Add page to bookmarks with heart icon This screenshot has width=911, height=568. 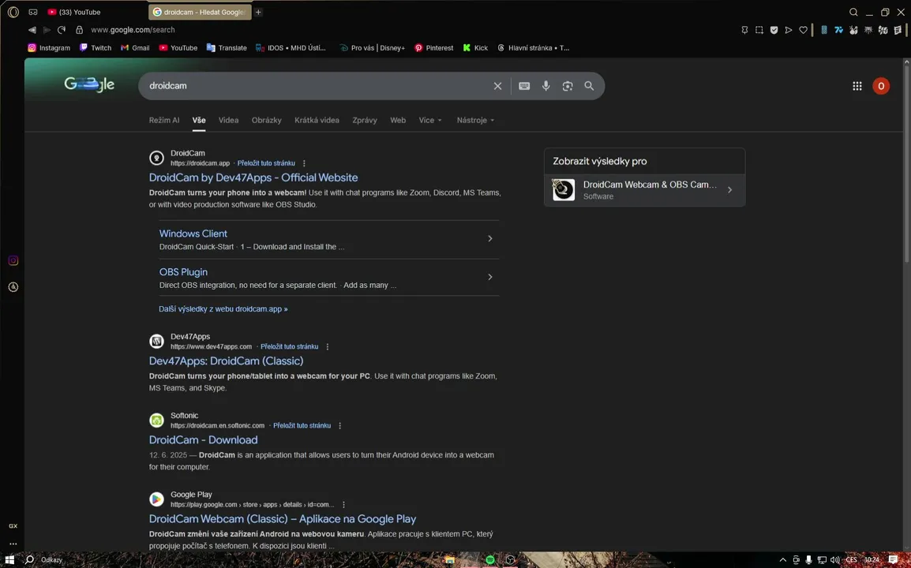pyautogui.click(x=804, y=30)
